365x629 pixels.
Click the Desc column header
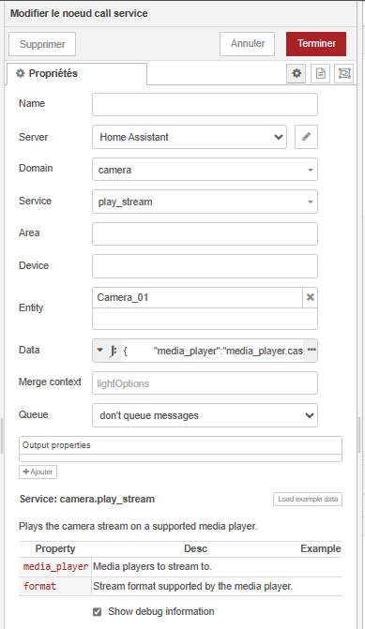(195, 548)
